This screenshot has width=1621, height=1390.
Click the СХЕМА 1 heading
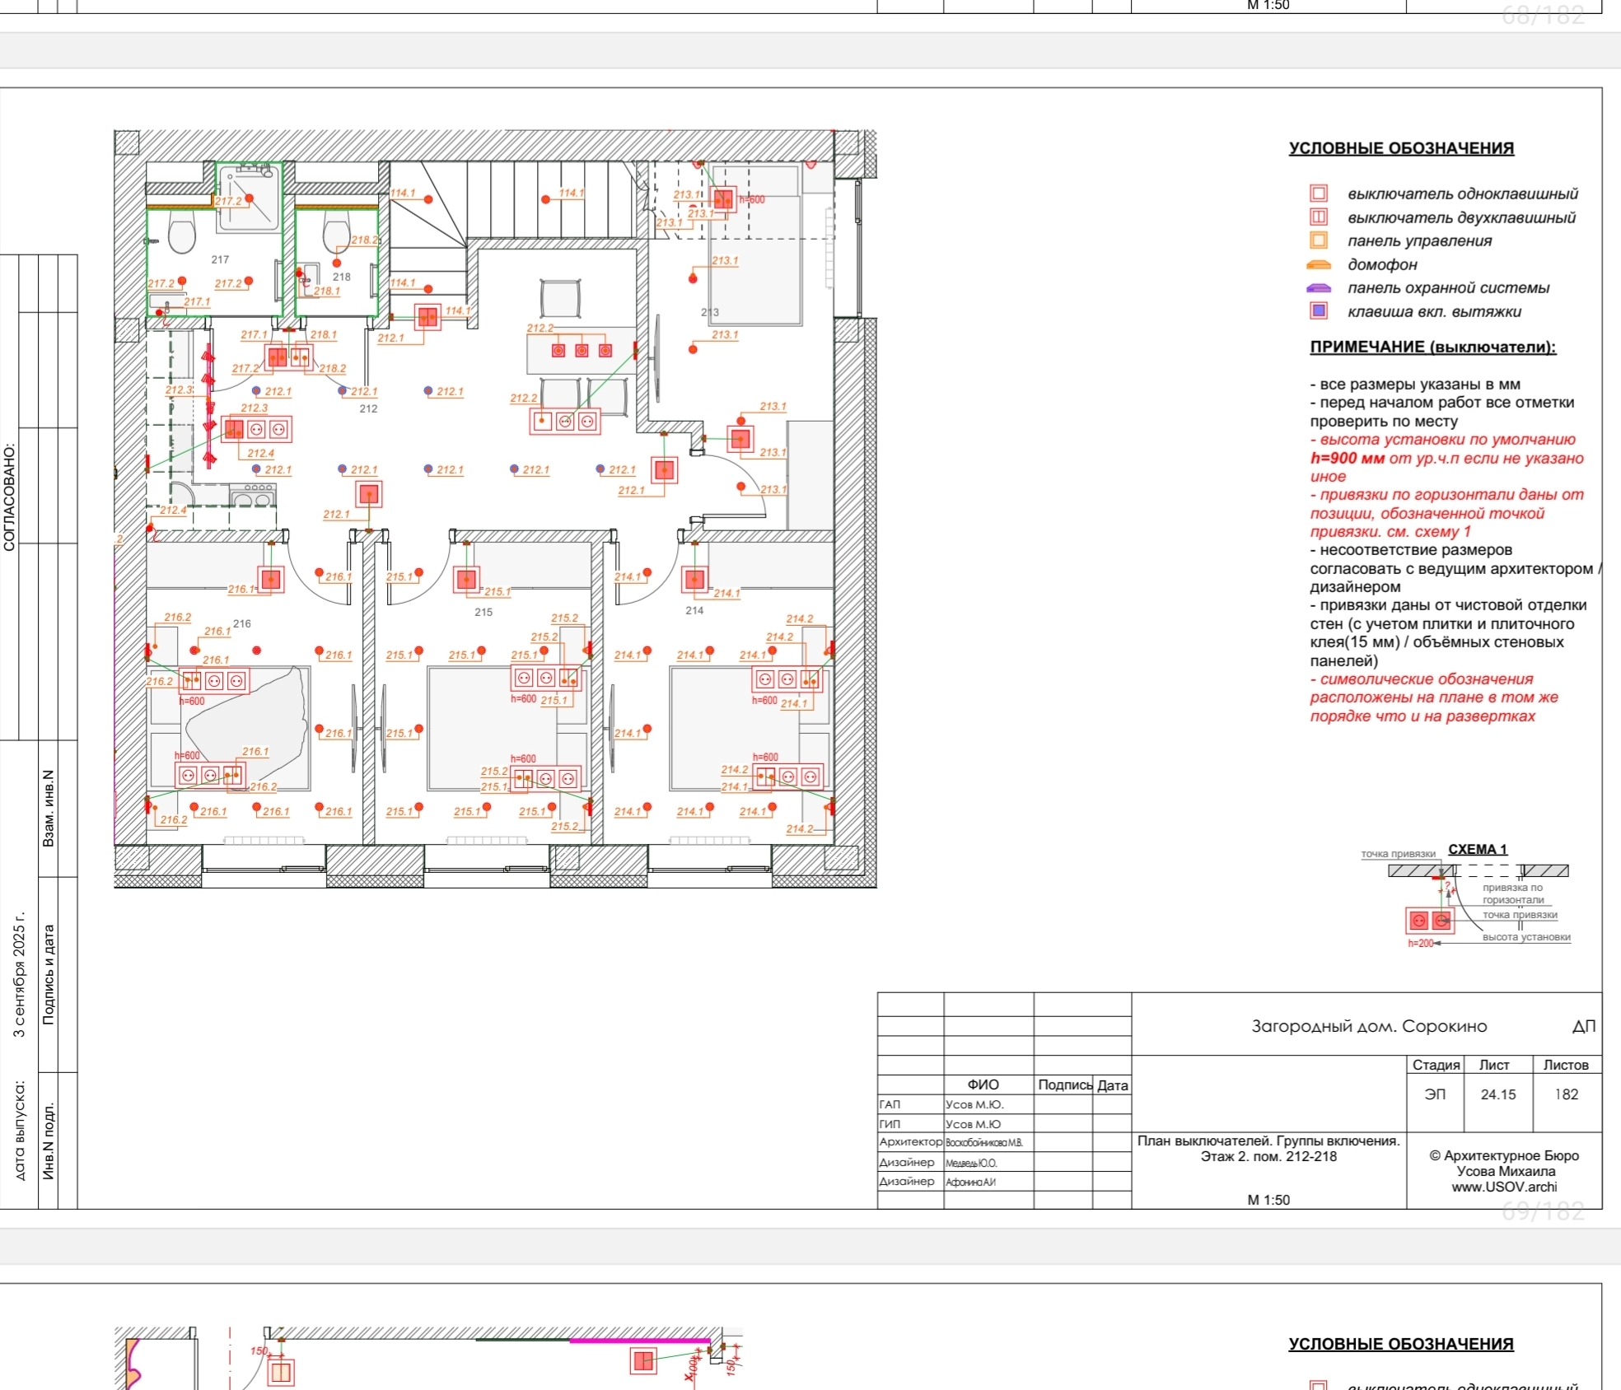tap(1478, 849)
